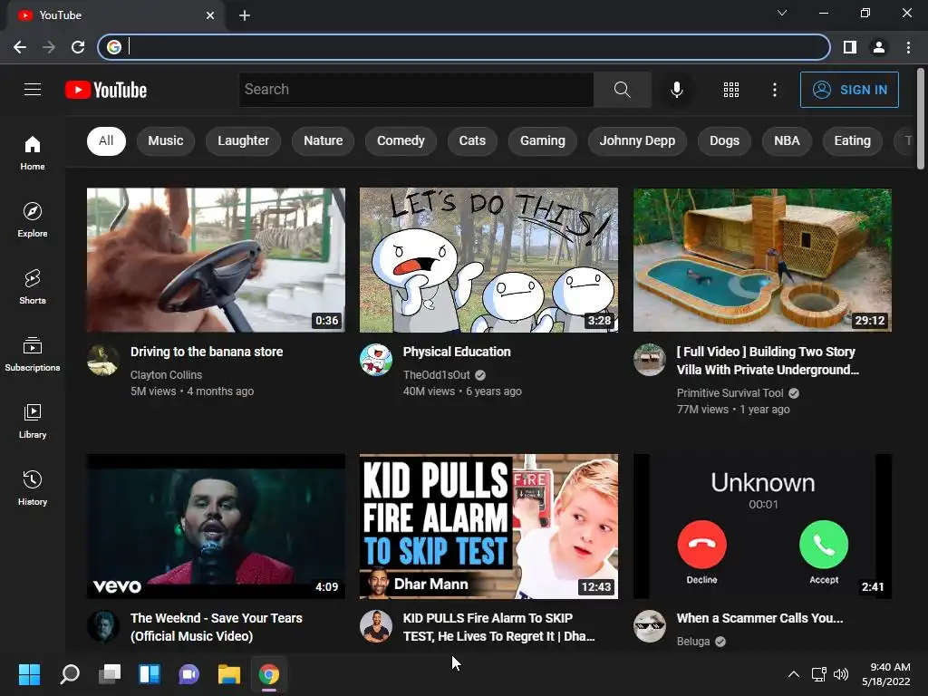Select the Johnny Depp filter chip
Image resolution: width=928 pixels, height=696 pixels.
(x=637, y=140)
